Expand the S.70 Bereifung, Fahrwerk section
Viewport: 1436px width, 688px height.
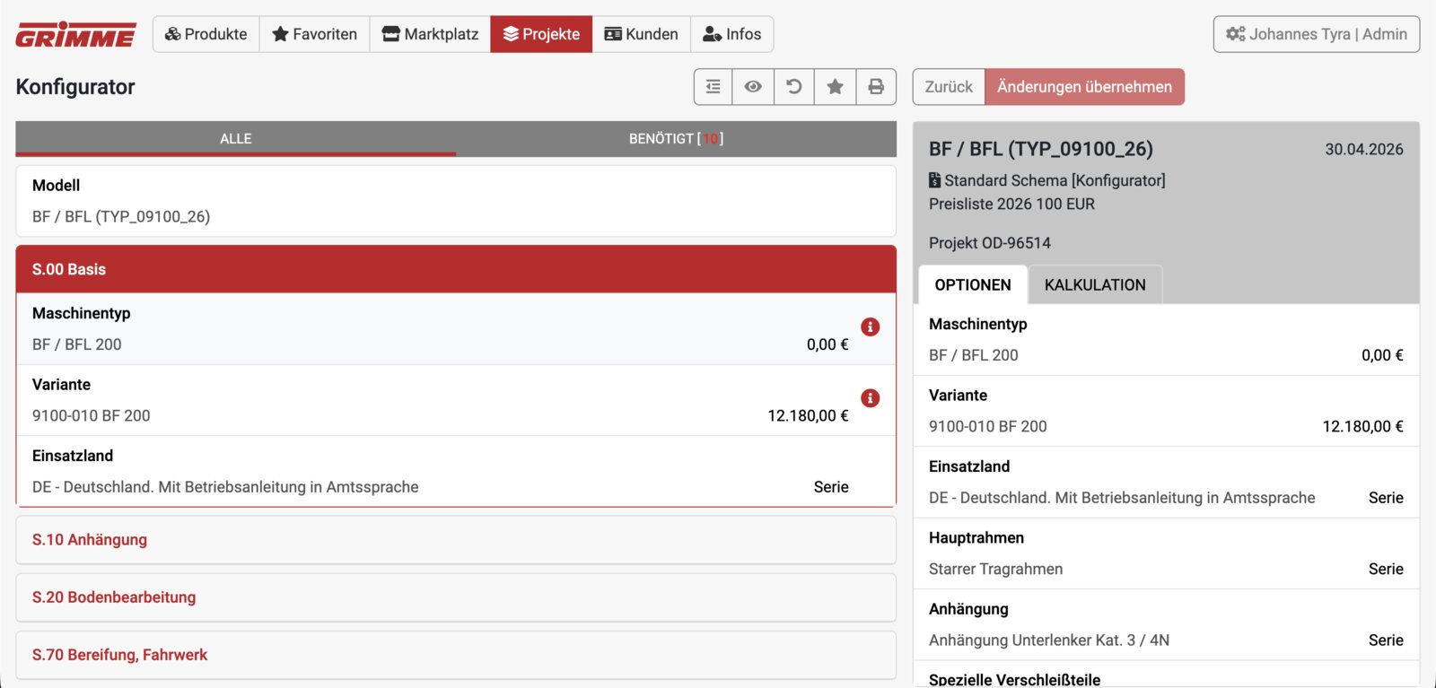point(456,655)
